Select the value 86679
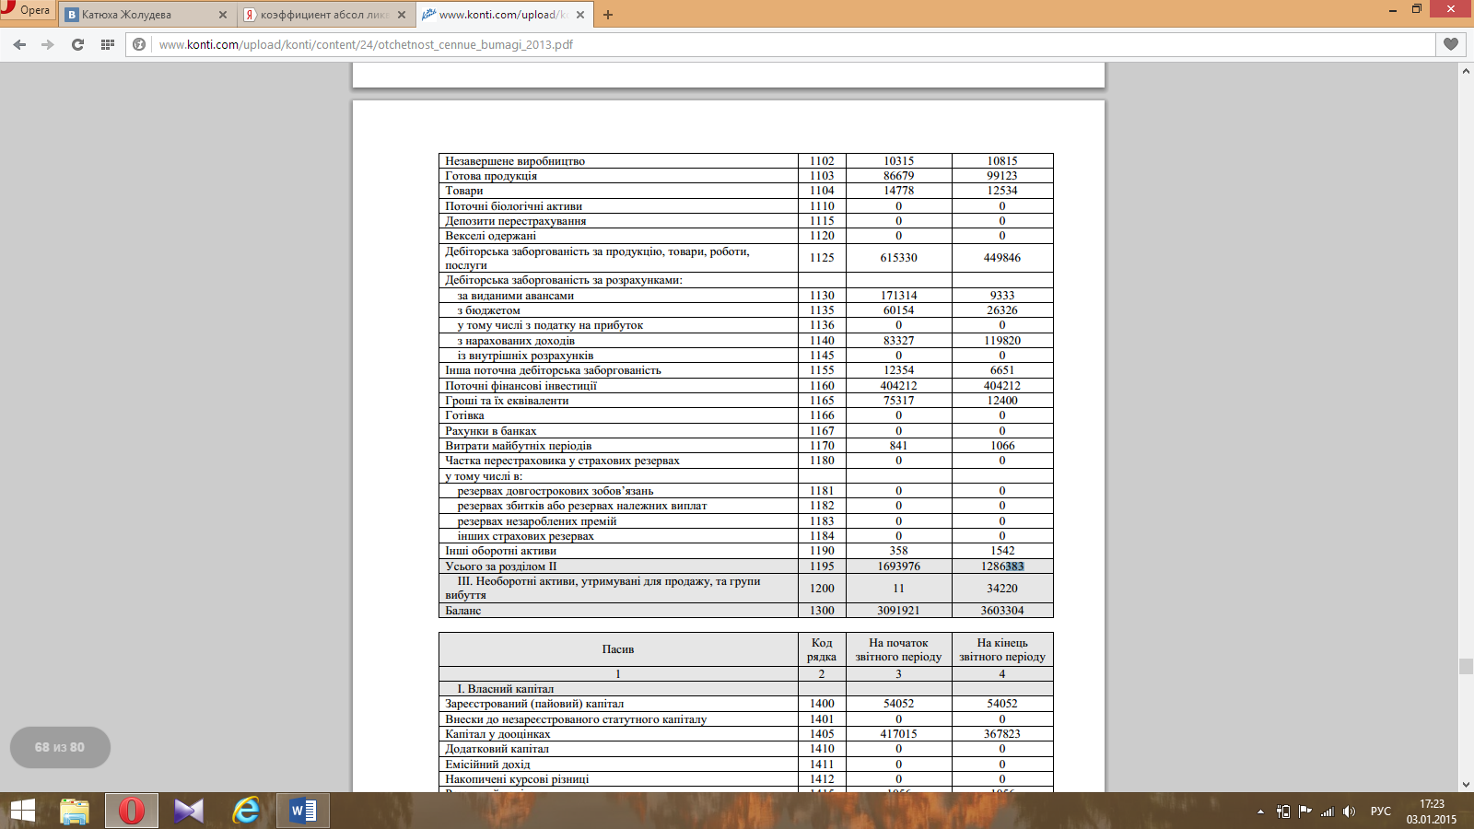This screenshot has width=1474, height=829. pyautogui.click(x=899, y=176)
